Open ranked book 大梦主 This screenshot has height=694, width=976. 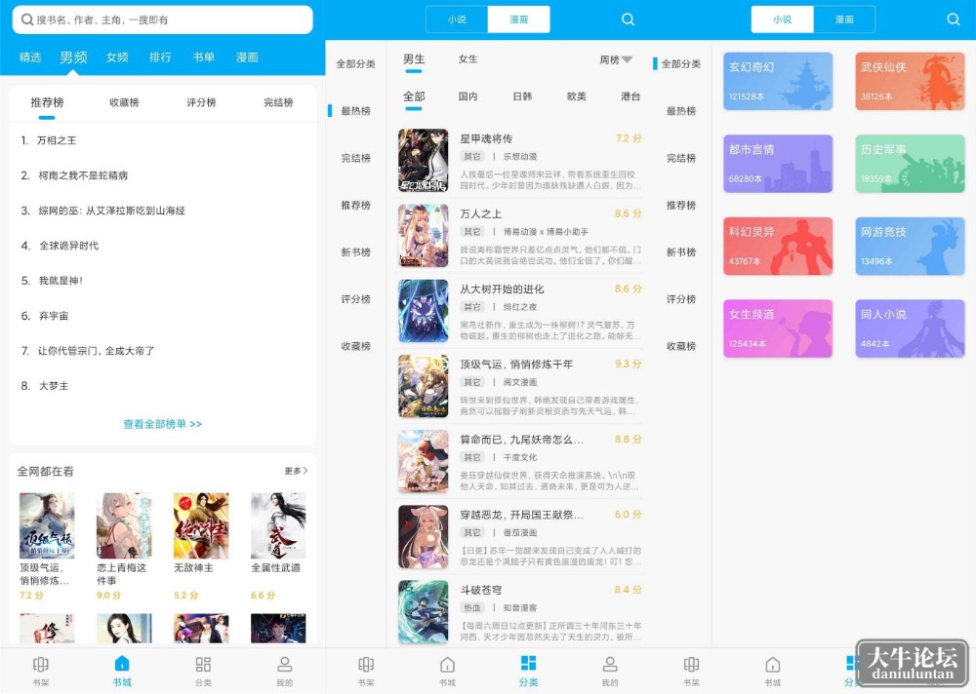(x=54, y=386)
